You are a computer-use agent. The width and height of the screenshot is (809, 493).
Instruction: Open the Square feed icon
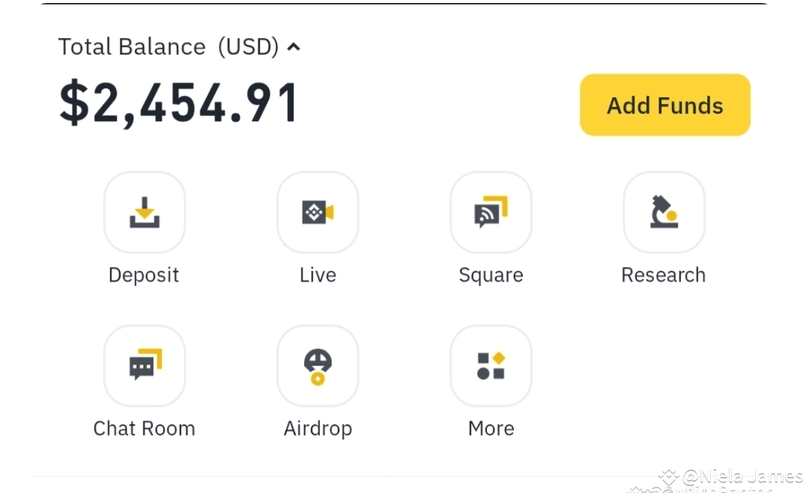click(x=491, y=212)
